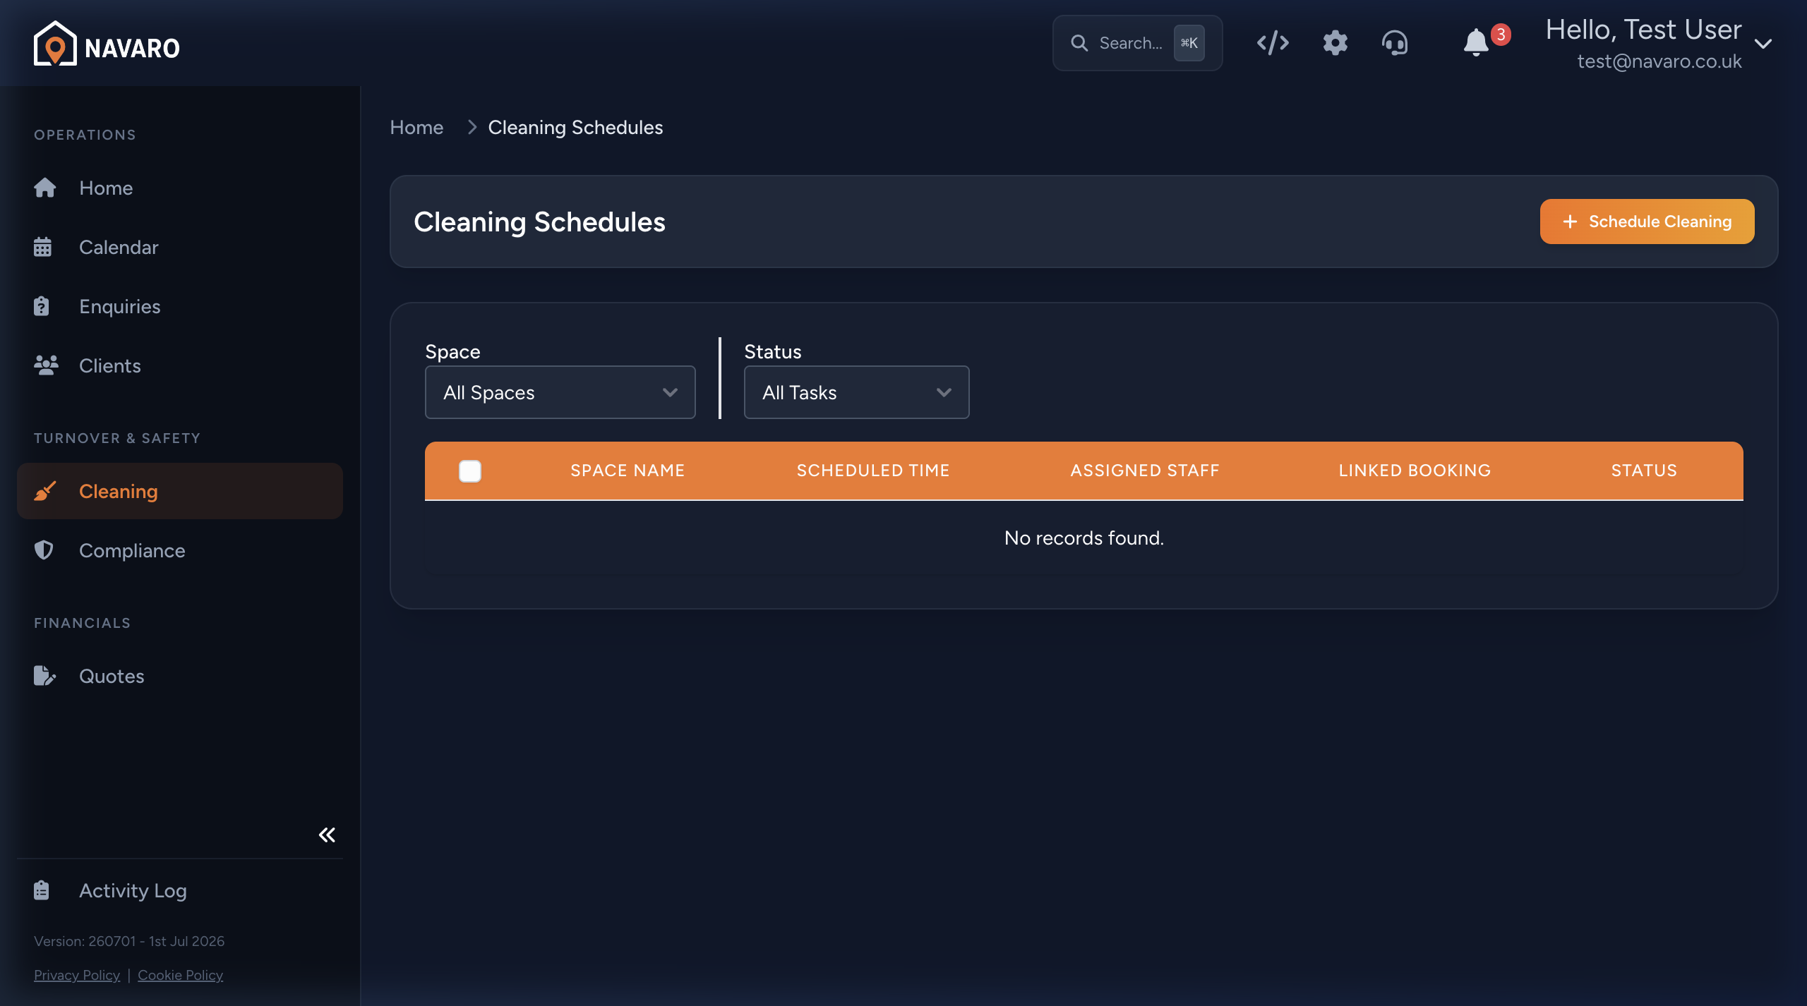Click the Activity Log clipboard icon
This screenshot has width=1807, height=1006.
click(x=42, y=890)
